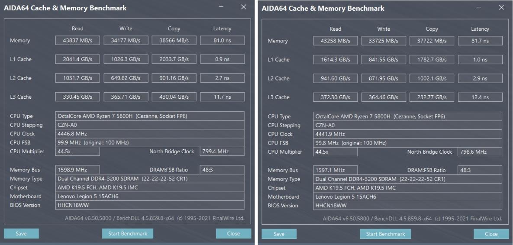
Task: Click Start Benchmark in the left window
Action: 128,234
